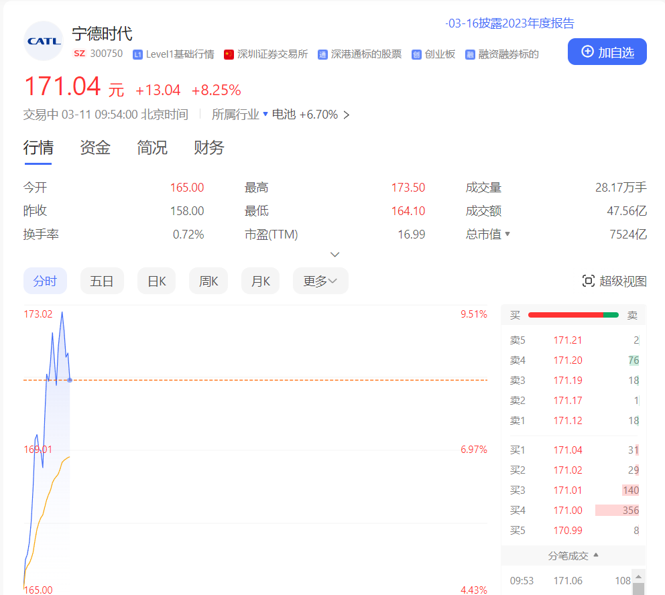The image size is (665, 595).
Task: Open the 更多 chart period dropdown
Action: pos(320,281)
